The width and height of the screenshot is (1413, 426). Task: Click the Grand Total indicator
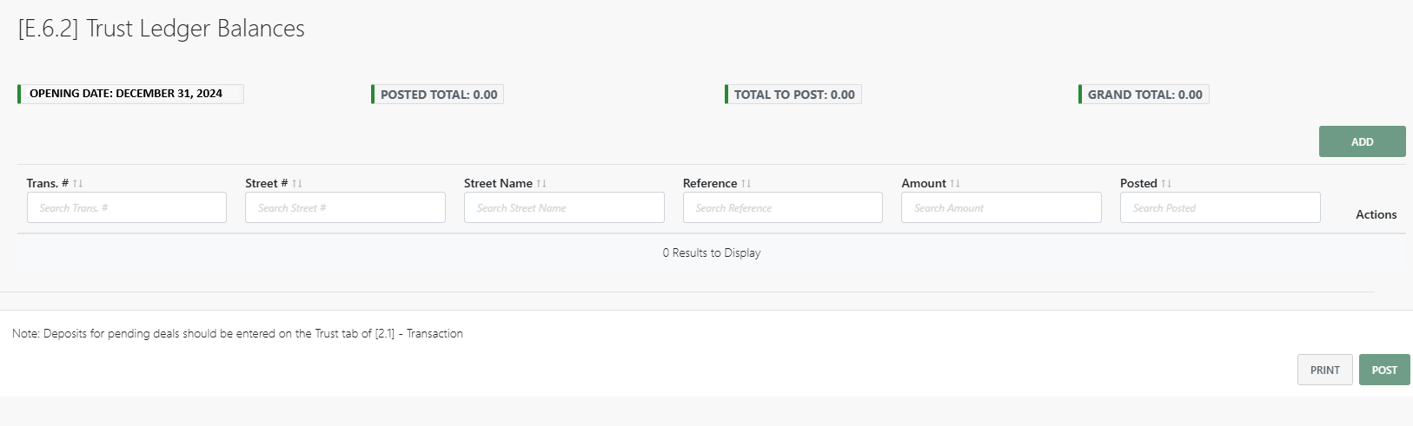(1144, 95)
